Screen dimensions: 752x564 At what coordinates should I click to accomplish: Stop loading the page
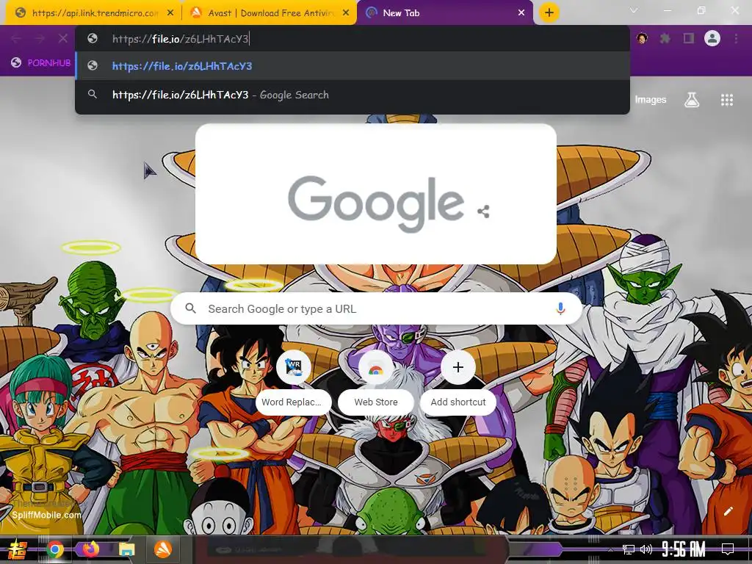click(63, 38)
